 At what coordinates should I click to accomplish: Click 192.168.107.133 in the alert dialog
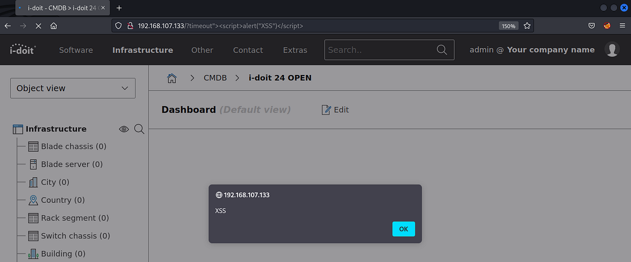click(x=247, y=195)
